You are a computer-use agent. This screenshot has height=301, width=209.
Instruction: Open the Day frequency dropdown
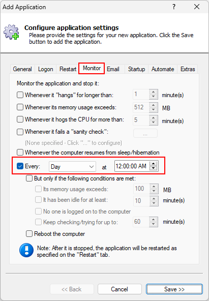pyautogui.click(x=72, y=166)
